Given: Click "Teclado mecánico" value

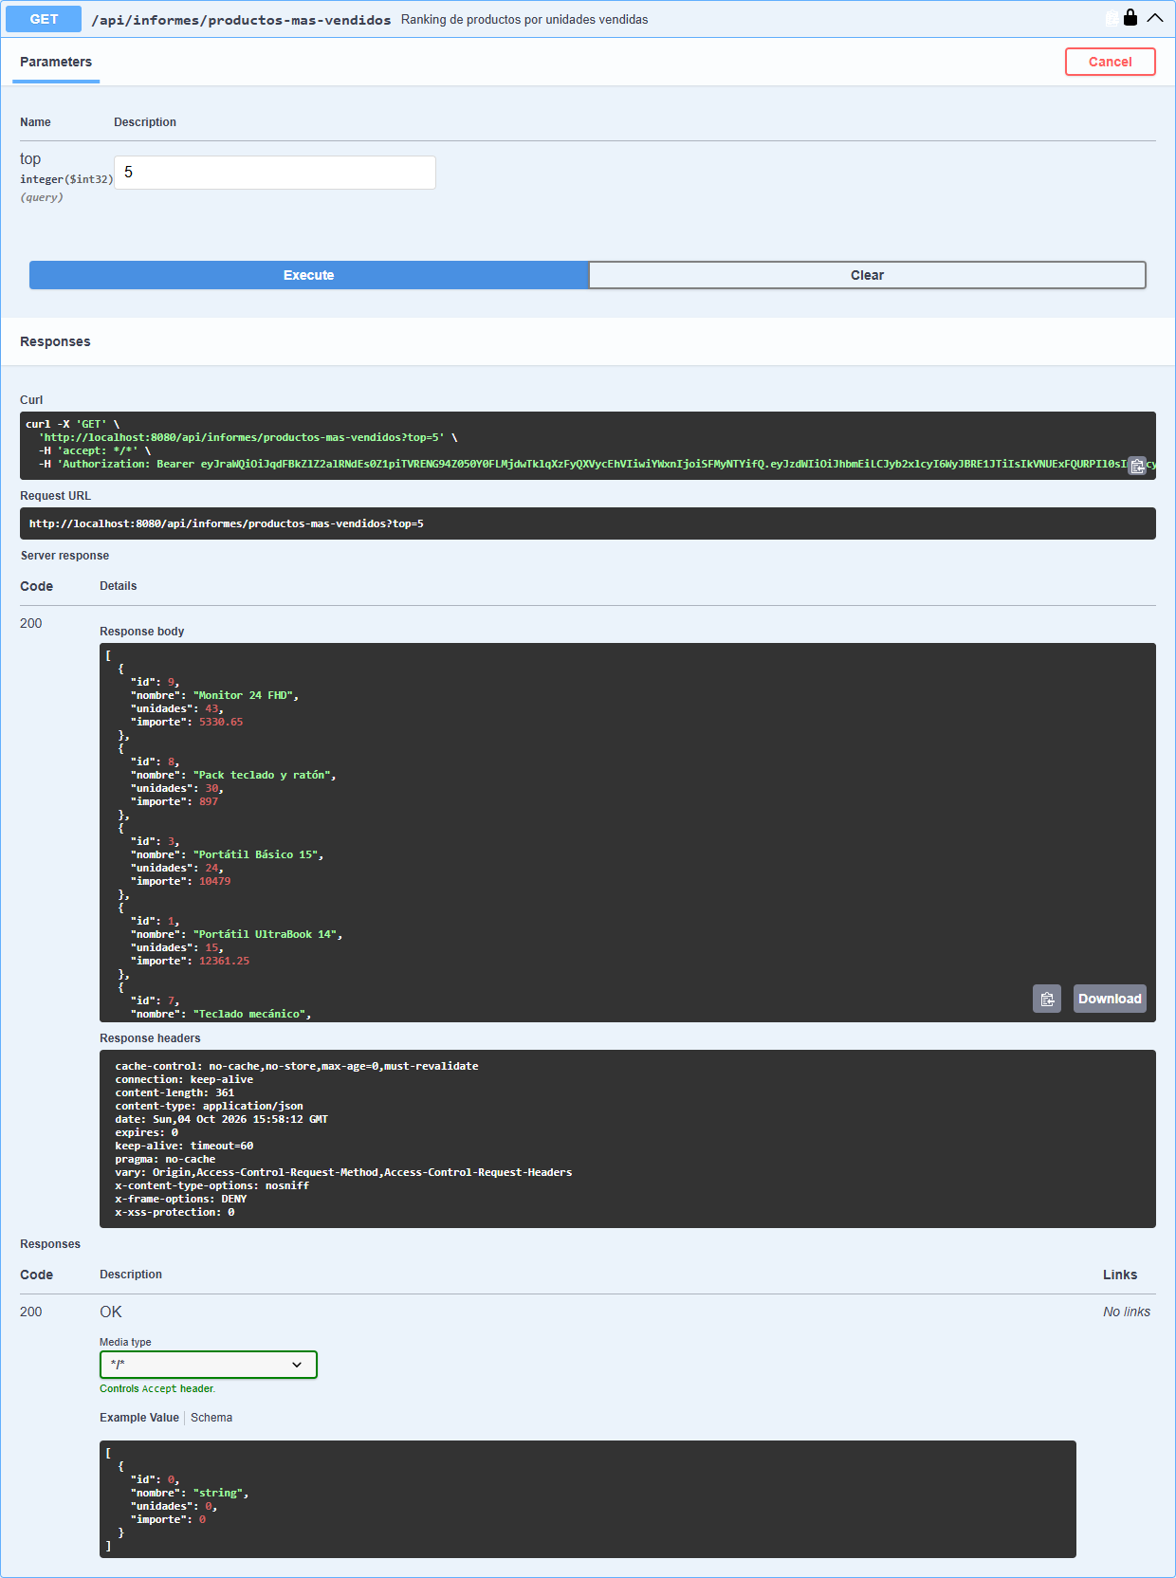Looking at the screenshot, I should point(249,1014).
